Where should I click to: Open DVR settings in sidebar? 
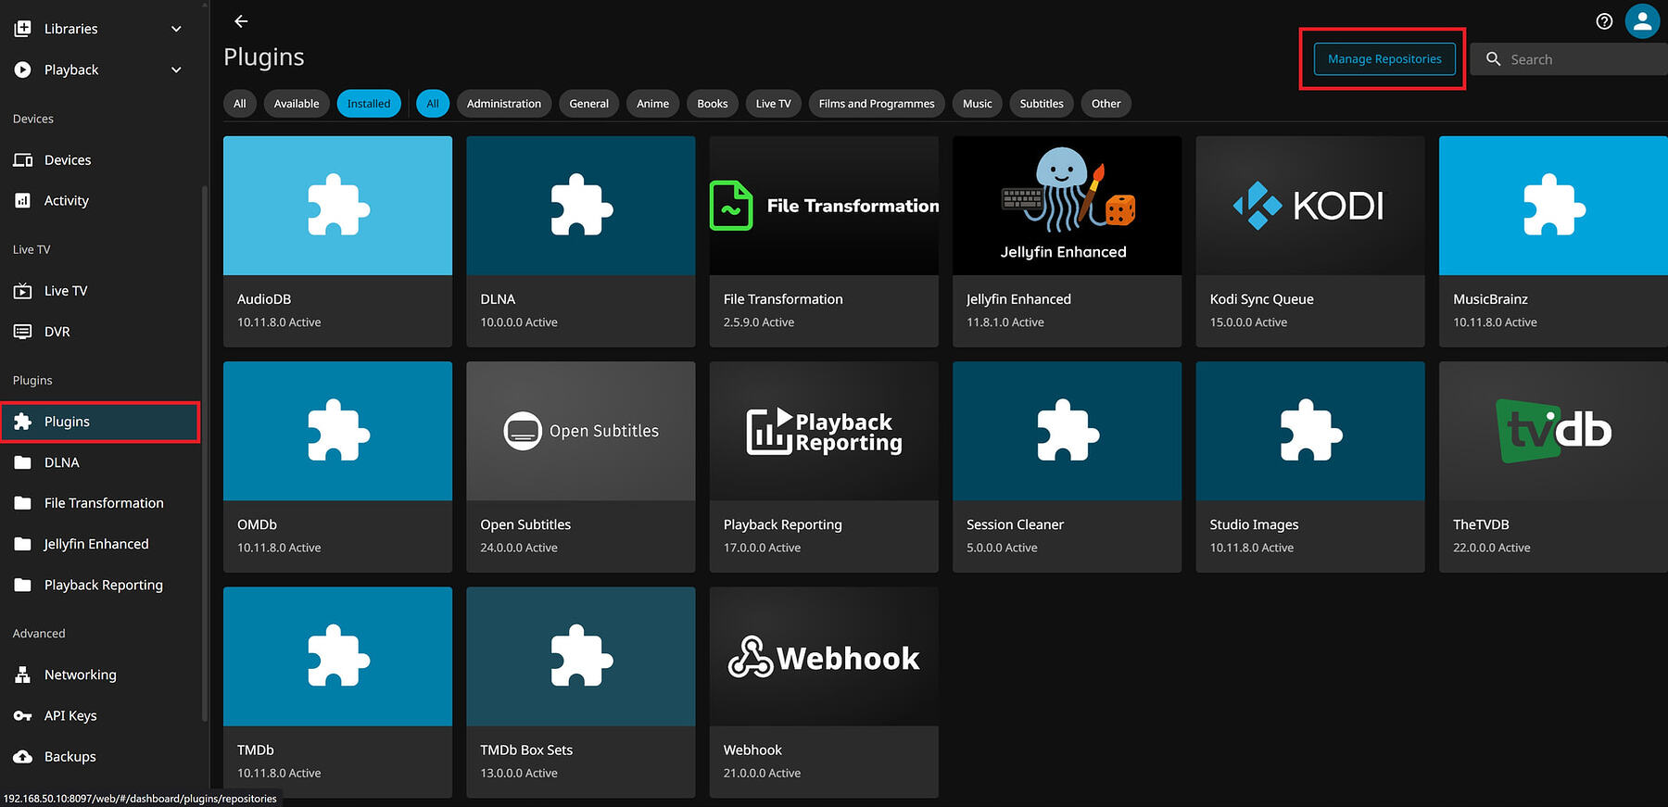100,332
